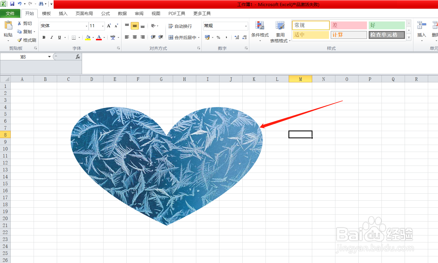The image size is (438, 263).
Task: Apply the 常规 Normal cell style
Action: point(311,25)
